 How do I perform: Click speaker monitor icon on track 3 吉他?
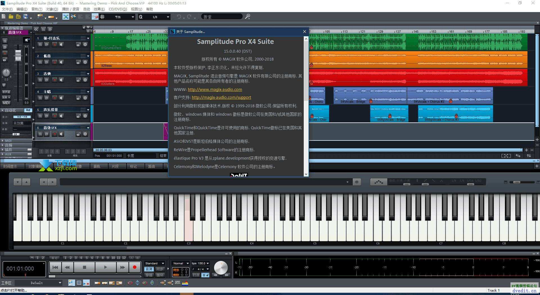coord(61,80)
